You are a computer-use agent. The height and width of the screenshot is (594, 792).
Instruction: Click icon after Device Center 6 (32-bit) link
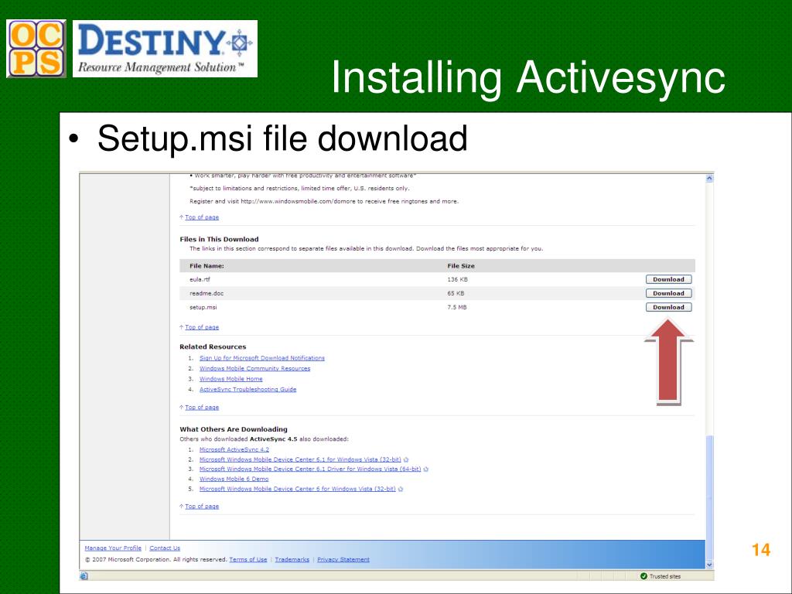coord(401,490)
